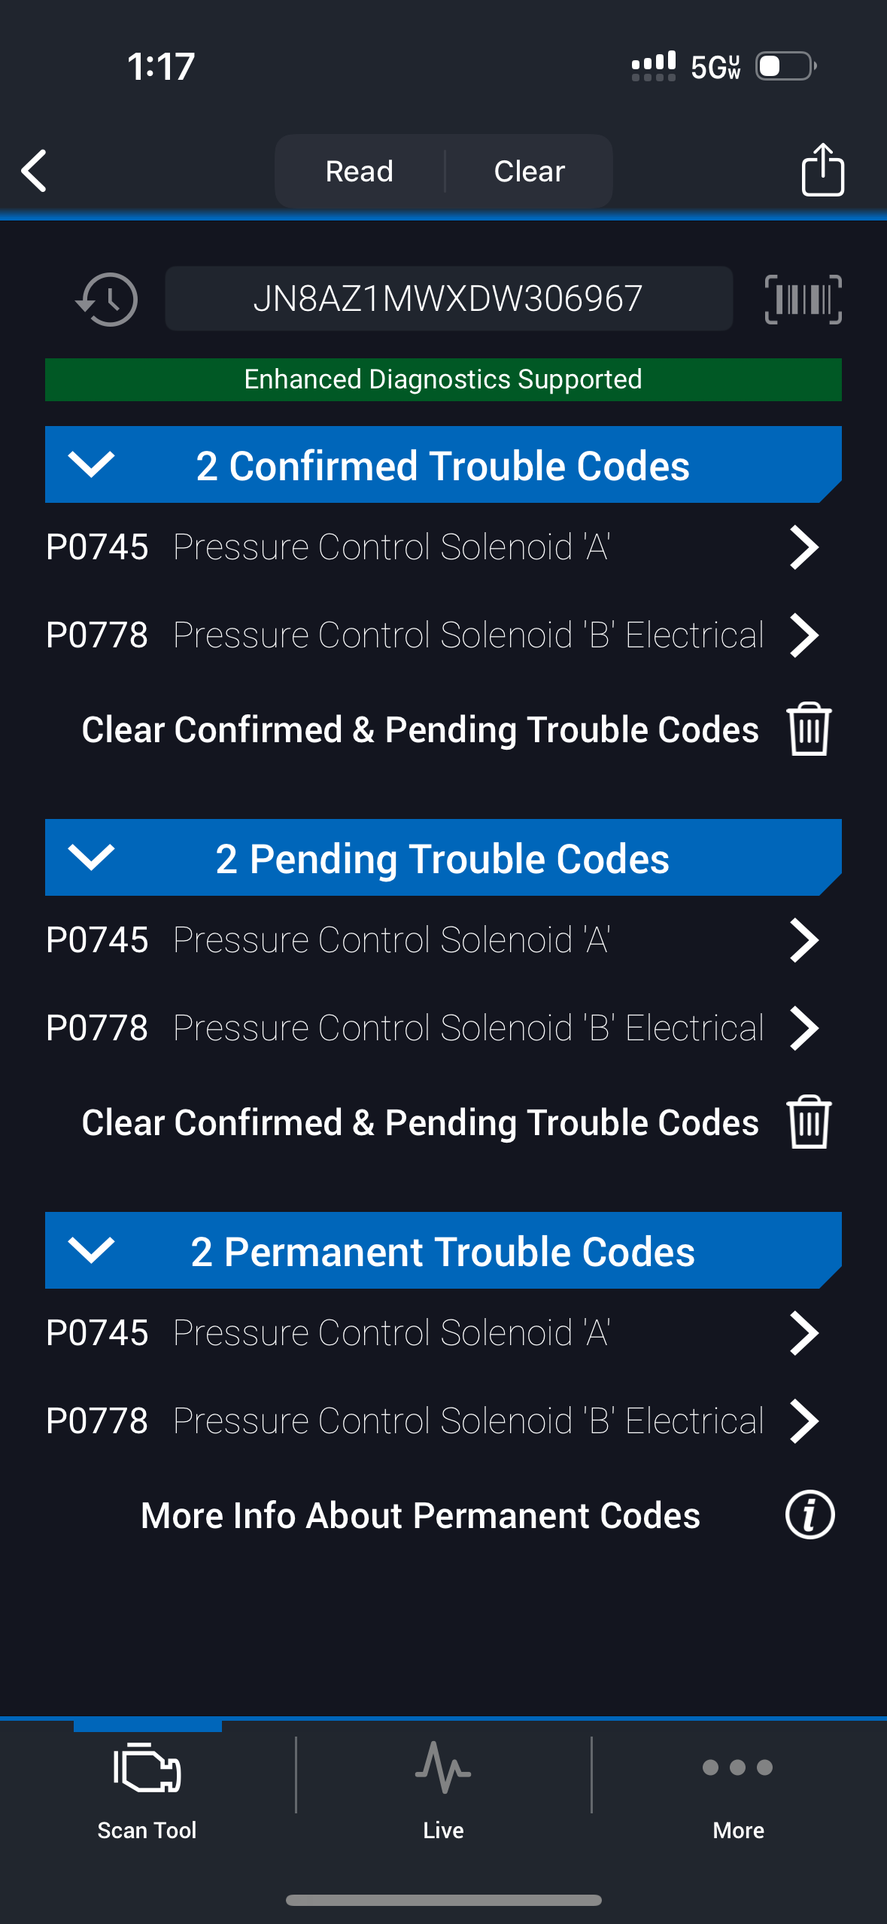Screen dimensions: 887x1924
Task: Collapse the Pending Trouble Codes section
Action: 91,857
